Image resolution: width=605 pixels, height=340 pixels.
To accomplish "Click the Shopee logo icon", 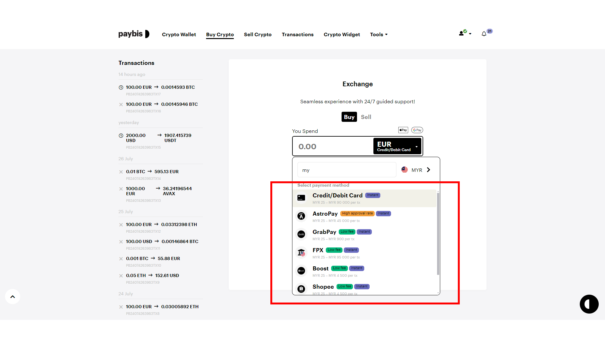I will coord(301,289).
